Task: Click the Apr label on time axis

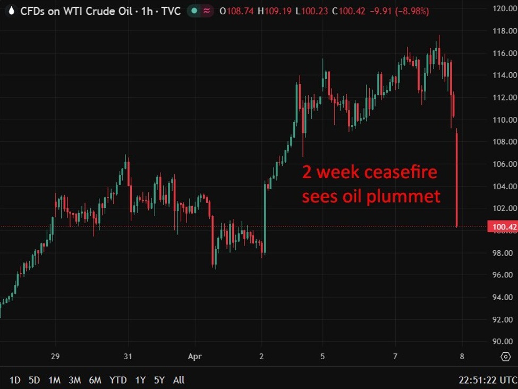Action: point(194,357)
